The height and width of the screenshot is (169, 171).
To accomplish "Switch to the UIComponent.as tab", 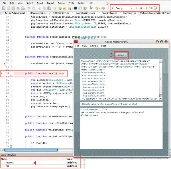I will [38, 13].
